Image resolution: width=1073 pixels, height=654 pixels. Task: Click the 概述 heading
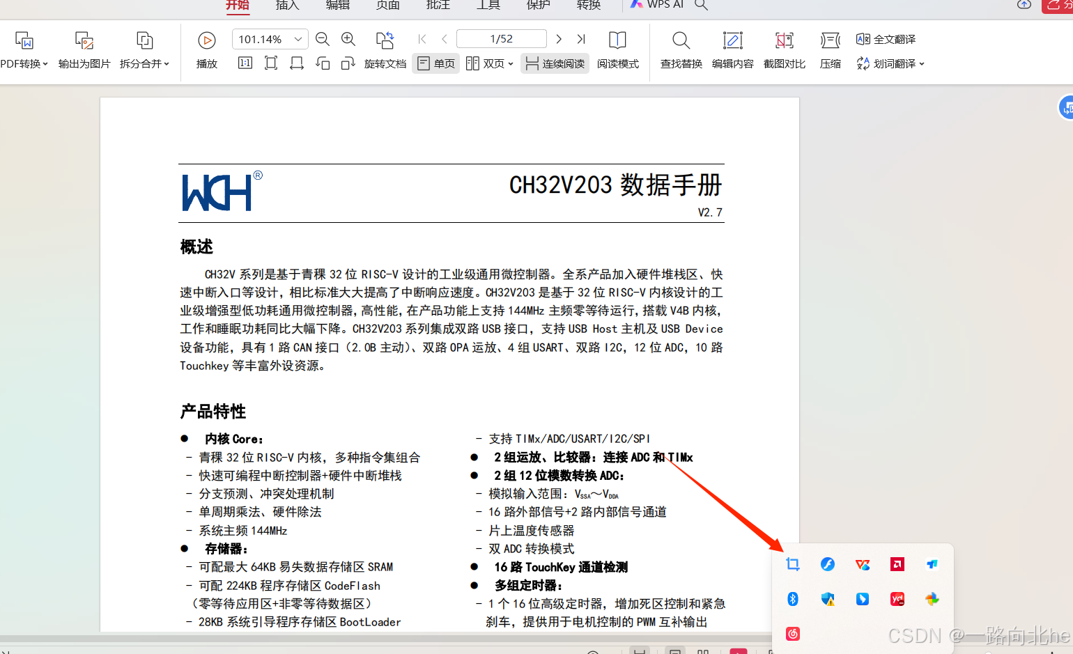coord(196,247)
